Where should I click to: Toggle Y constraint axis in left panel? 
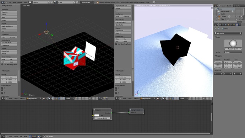2,90
